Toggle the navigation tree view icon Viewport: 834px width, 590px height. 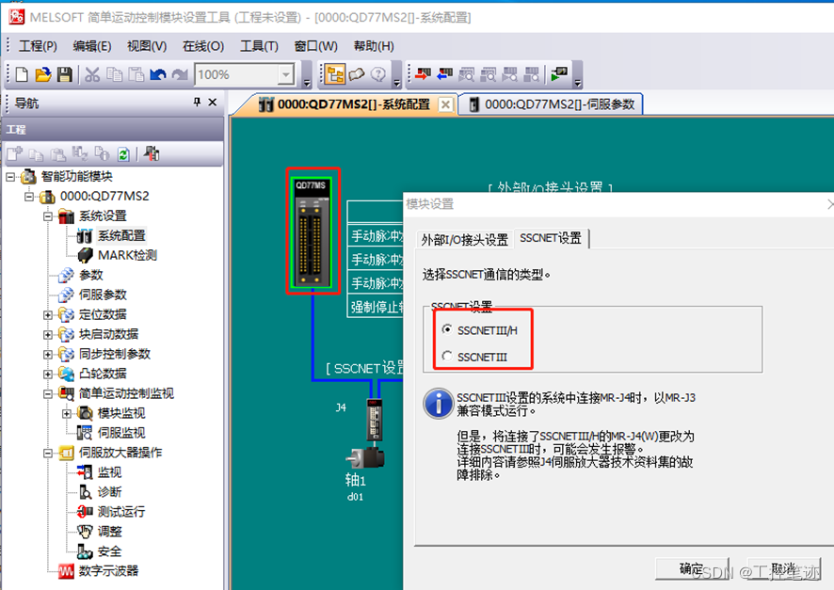click(334, 74)
